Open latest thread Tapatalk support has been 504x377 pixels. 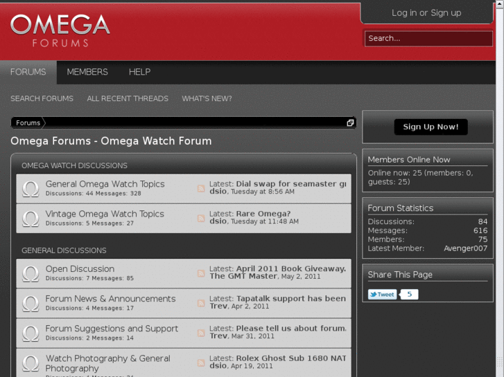click(291, 299)
